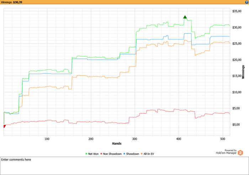Viewport: 249px width, 175px height.
Task: Click the 200 hands axis label
Action: (91, 139)
